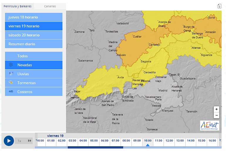The width and height of the screenshot is (226, 151).
Task: Jump to 08:00 on the timeline
Action: pos(126,141)
